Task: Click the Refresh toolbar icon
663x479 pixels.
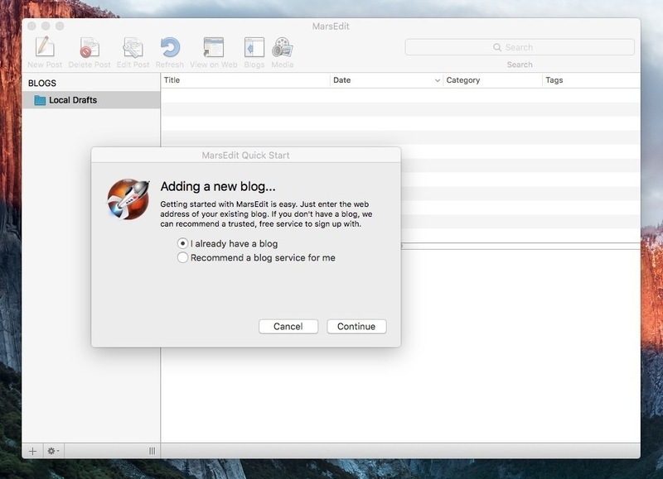Action: (x=170, y=48)
